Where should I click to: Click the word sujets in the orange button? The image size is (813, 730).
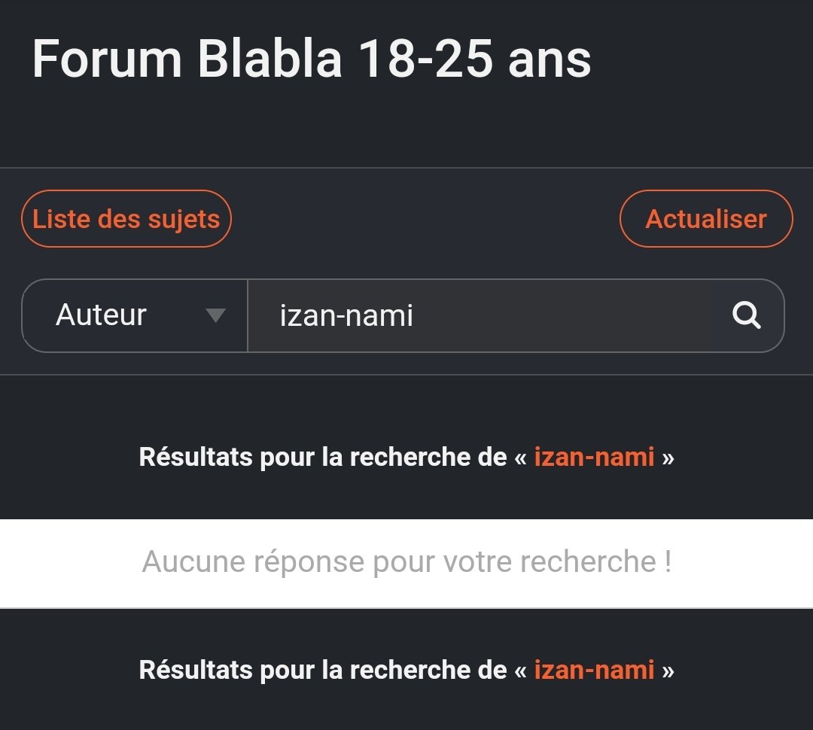tap(184, 220)
